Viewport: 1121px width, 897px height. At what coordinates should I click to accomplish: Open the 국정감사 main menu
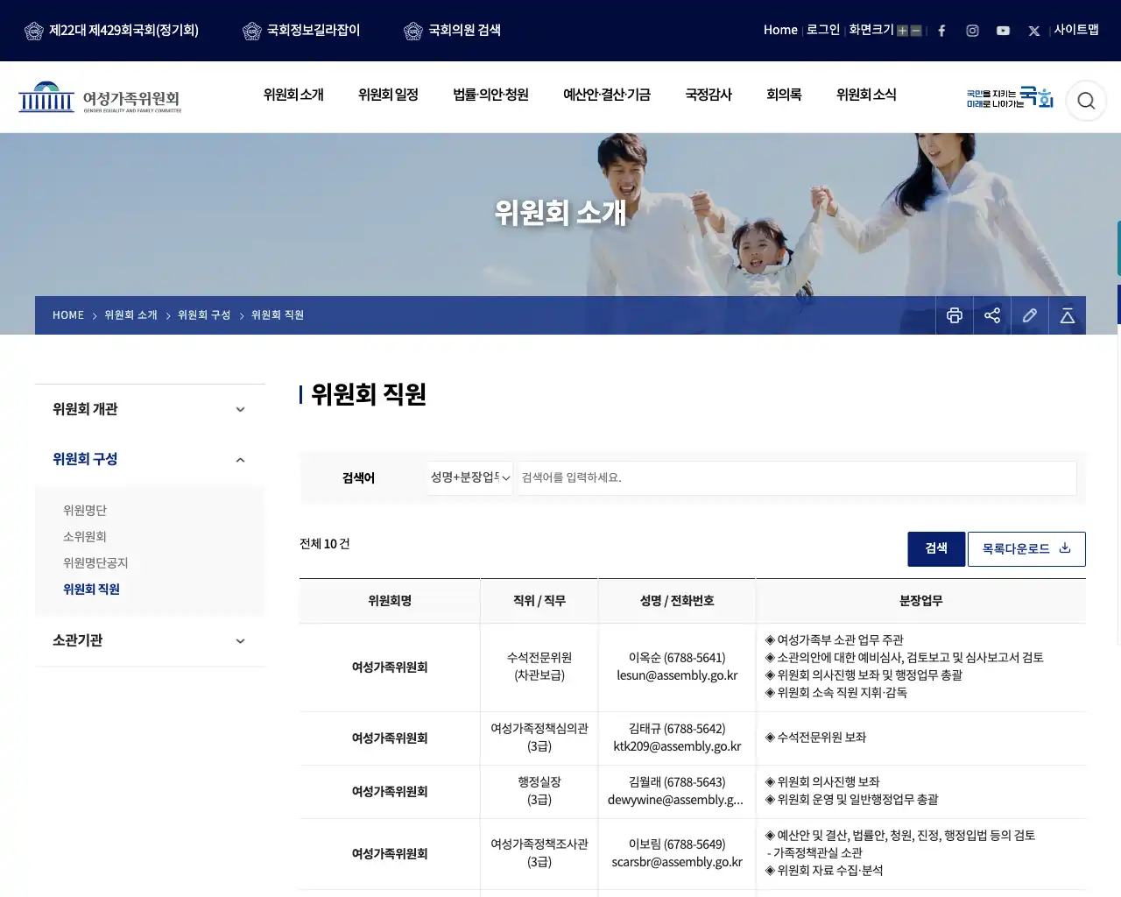click(x=709, y=95)
